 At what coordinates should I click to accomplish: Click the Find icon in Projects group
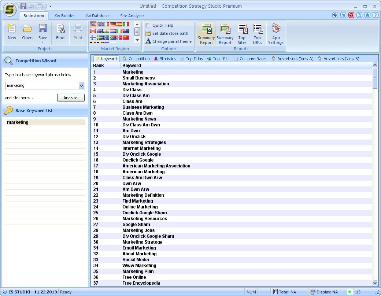60,32
